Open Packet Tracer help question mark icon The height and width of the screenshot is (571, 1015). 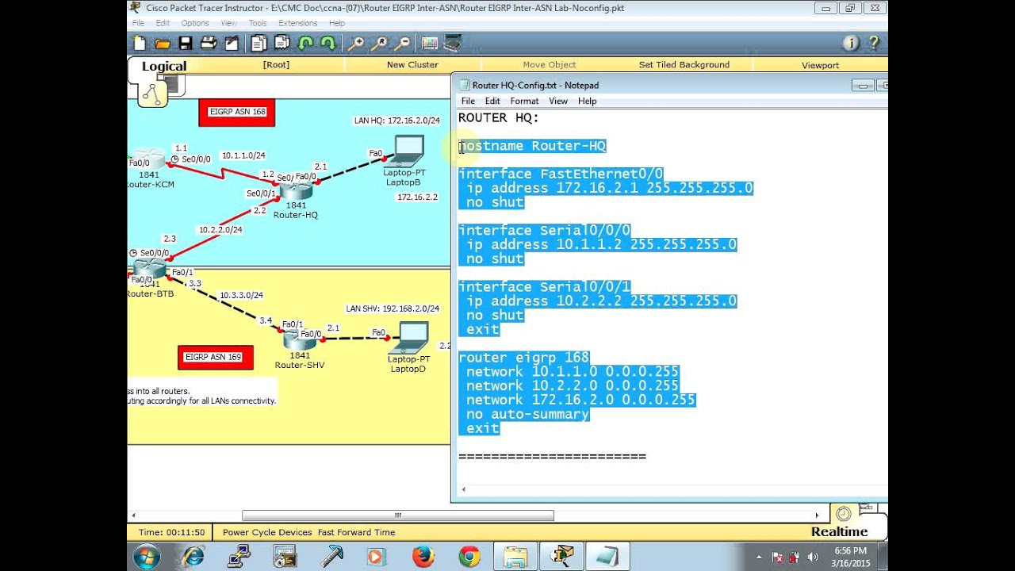[874, 43]
